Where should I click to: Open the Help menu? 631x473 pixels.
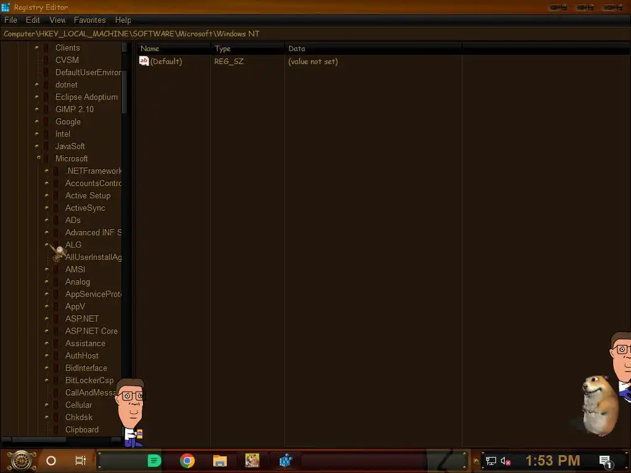pos(123,20)
